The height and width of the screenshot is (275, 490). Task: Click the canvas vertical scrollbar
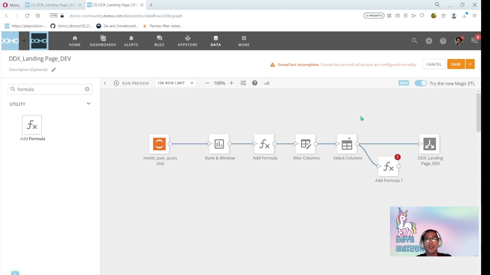479,112
